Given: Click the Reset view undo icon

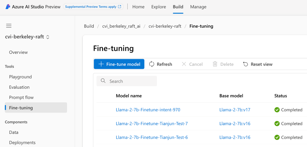Looking at the screenshot, I should [246, 64].
